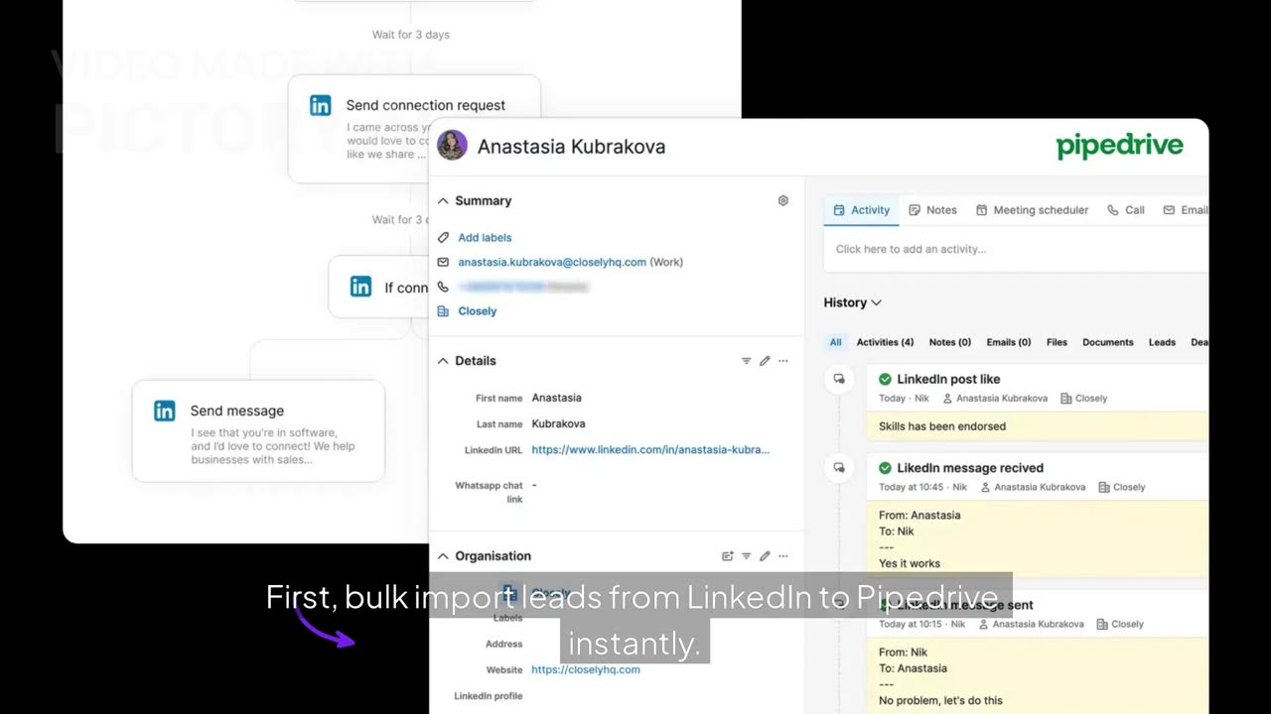This screenshot has height=714, width=1271.
Task: Click the 'Wait for 3 days' delay label
Action: point(411,35)
